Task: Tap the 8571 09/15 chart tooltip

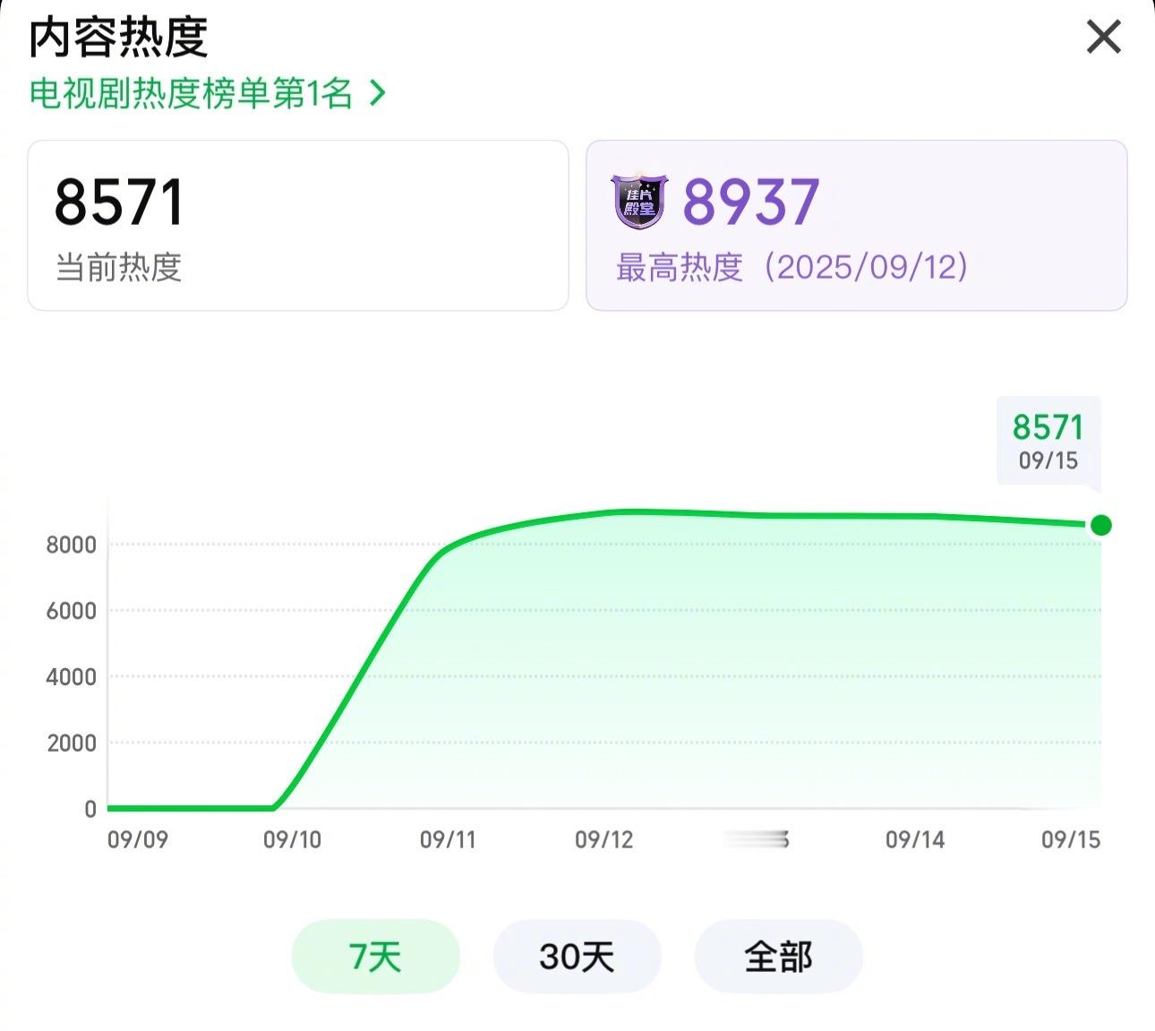Action: pyautogui.click(x=1048, y=441)
